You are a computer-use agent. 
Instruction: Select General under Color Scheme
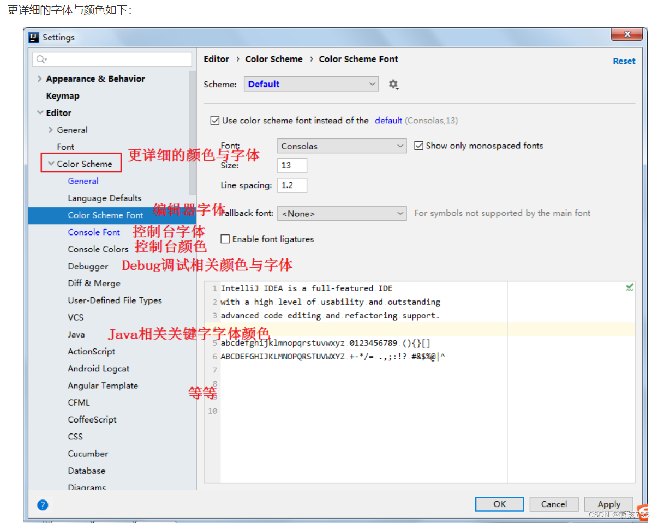(x=83, y=181)
